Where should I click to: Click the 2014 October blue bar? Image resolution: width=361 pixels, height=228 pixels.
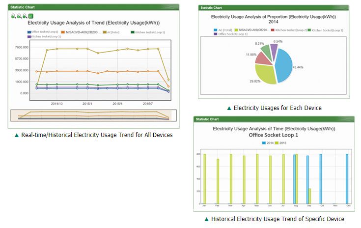[321, 179]
